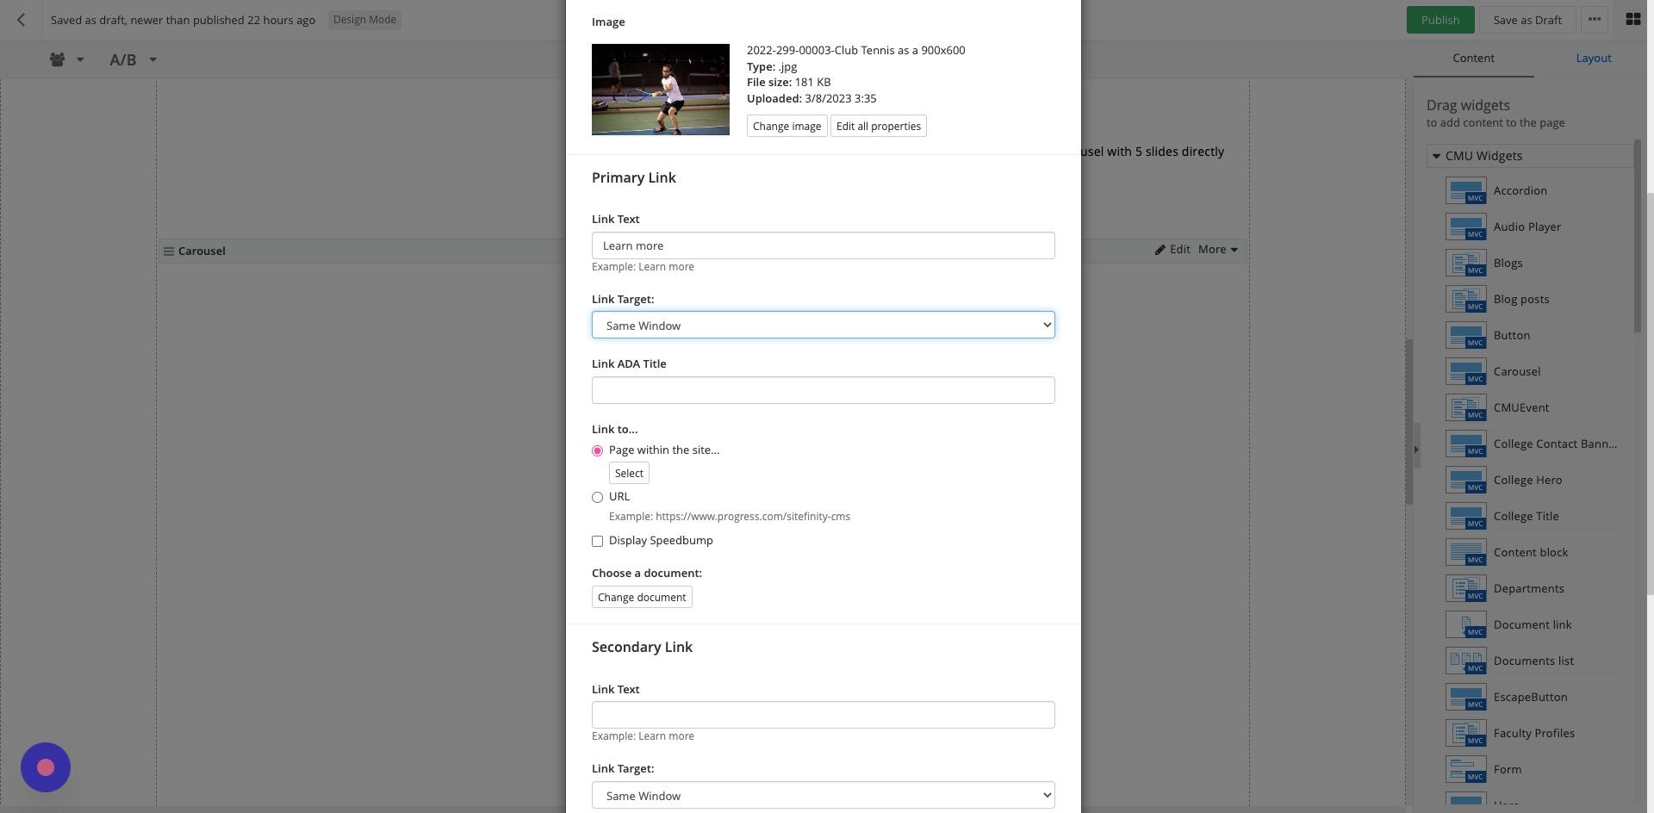
Task: Click the widgets list scrollbar
Action: (1638, 237)
